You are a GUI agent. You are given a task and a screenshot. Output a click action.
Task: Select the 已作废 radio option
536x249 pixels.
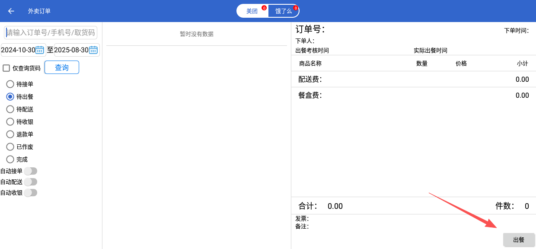[x=10, y=147]
